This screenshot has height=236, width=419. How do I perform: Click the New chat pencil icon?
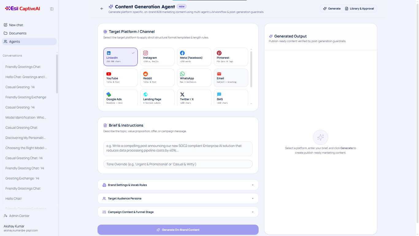point(6,25)
